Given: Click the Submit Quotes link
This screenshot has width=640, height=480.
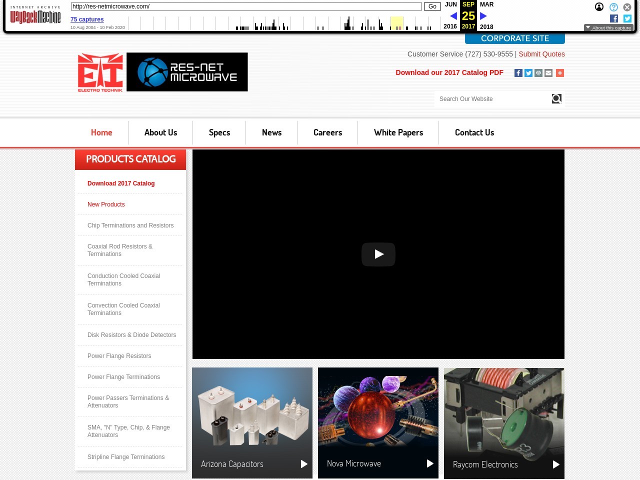Looking at the screenshot, I should point(541,54).
